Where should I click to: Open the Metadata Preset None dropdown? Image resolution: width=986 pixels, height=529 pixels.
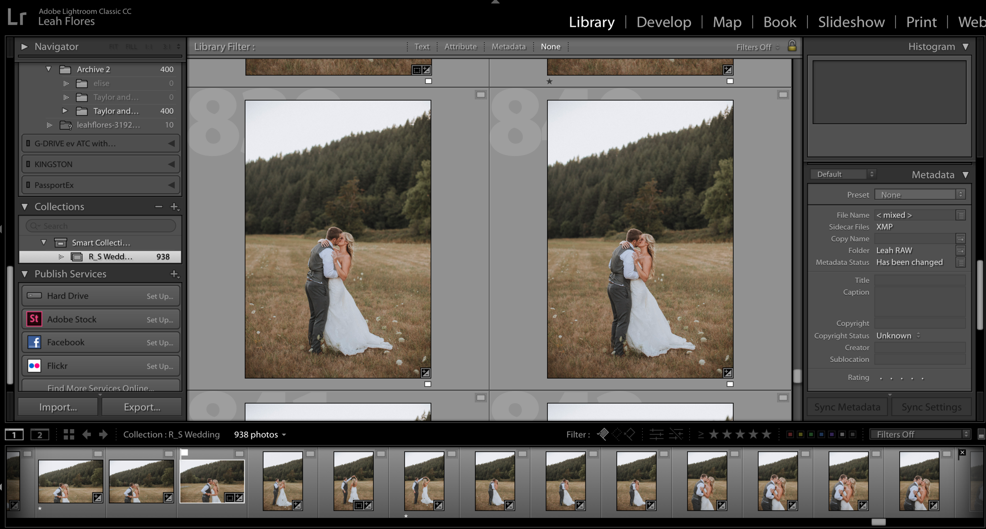click(919, 194)
